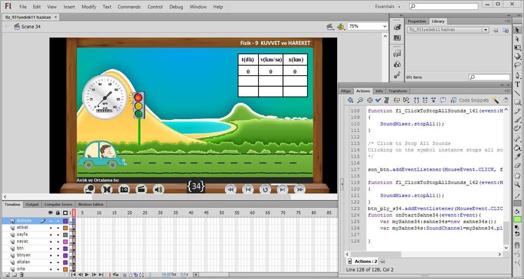Select the Zoom magnifier tool in the tools panel

click(x=517, y=184)
